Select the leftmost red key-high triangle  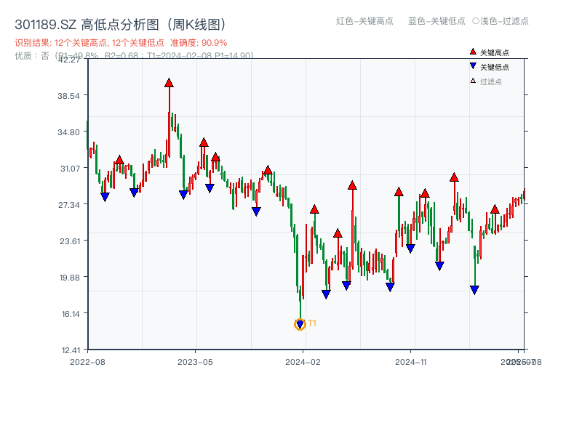pos(119,160)
